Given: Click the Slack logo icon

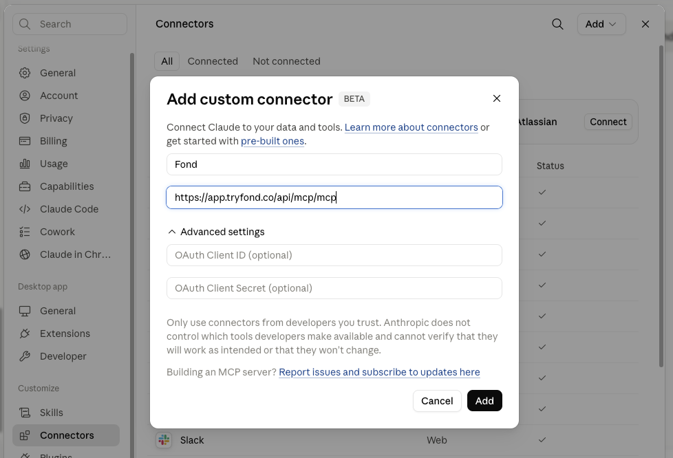Looking at the screenshot, I should pos(164,440).
